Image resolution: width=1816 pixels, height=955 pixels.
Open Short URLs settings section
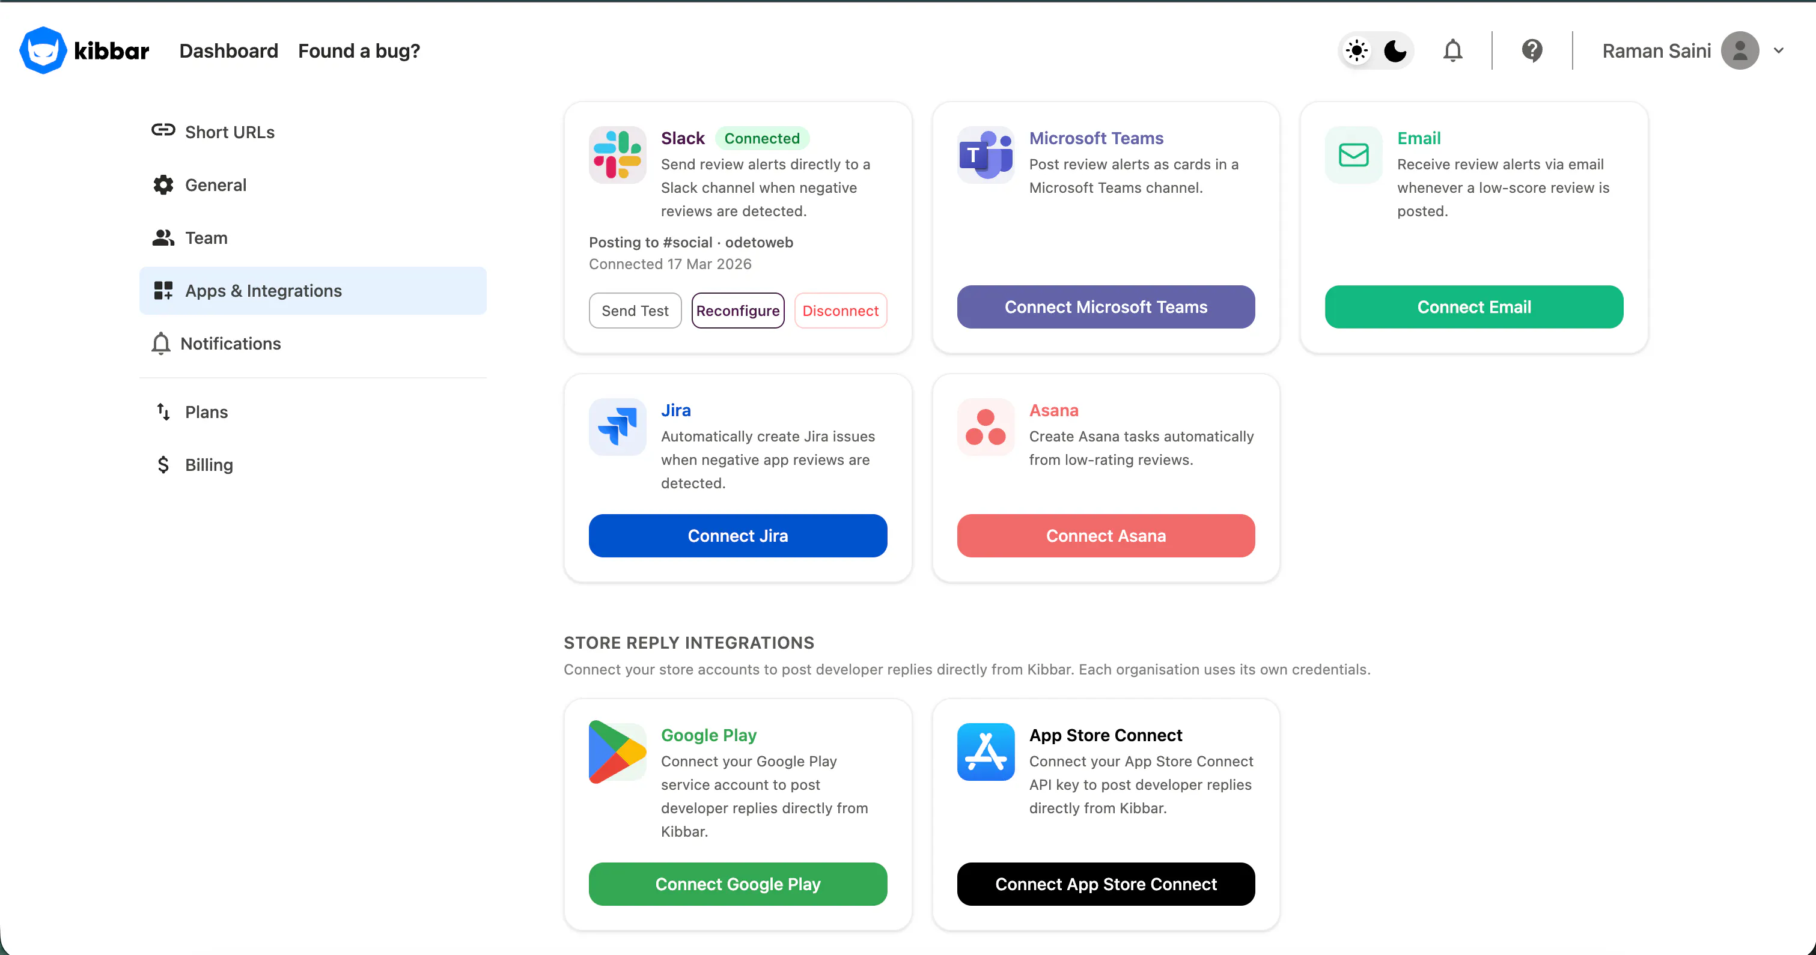coord(313,132)
